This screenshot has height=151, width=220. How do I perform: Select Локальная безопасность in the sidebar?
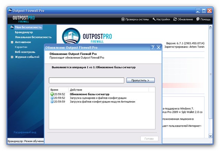pyautogui.click(x=33, y=37)
